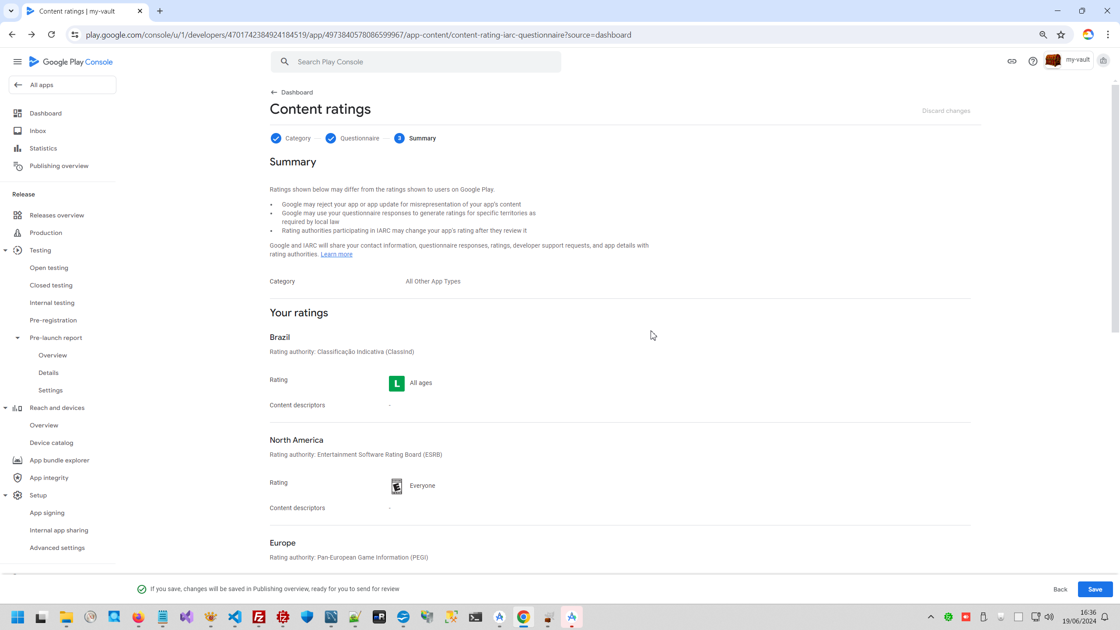The width and height of the screenshot is (1120, 630).
Task: Open Inbox from the sidebar
Action: [38, 131]
